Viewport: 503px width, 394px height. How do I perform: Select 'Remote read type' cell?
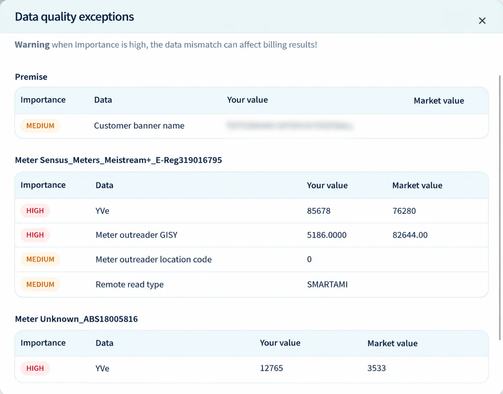(130, 285)
